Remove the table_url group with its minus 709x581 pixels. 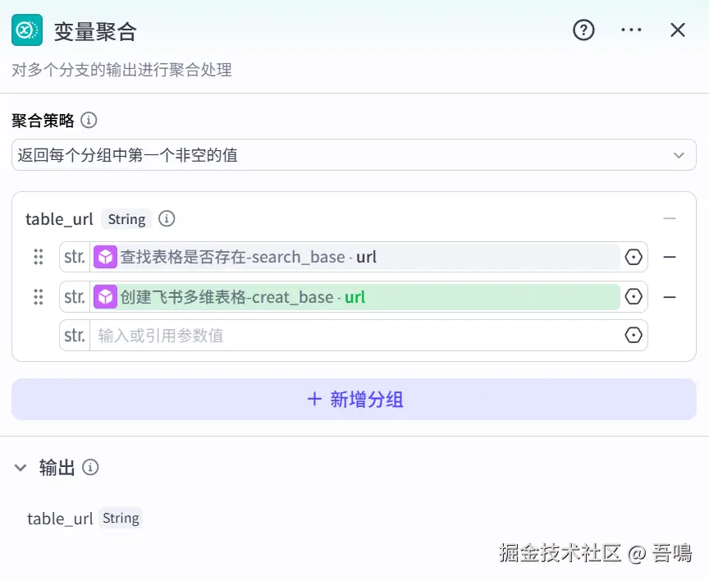[670, 219]
